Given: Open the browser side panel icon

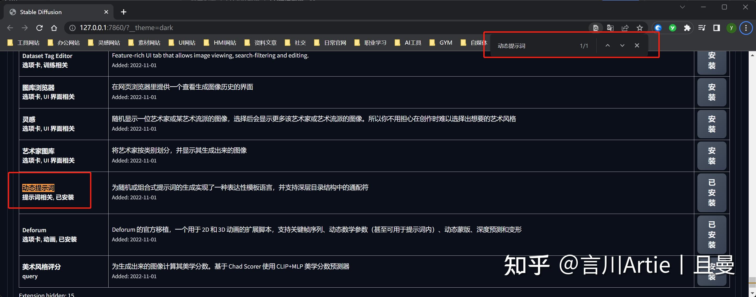Looking at the screenshot, I should tap(716, 28).
